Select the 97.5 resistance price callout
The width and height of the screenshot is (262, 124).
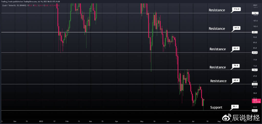tap(237, 28)
